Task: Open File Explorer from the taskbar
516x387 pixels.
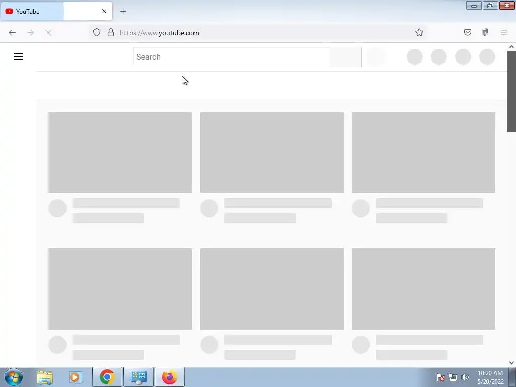Action: click(45, 377)
